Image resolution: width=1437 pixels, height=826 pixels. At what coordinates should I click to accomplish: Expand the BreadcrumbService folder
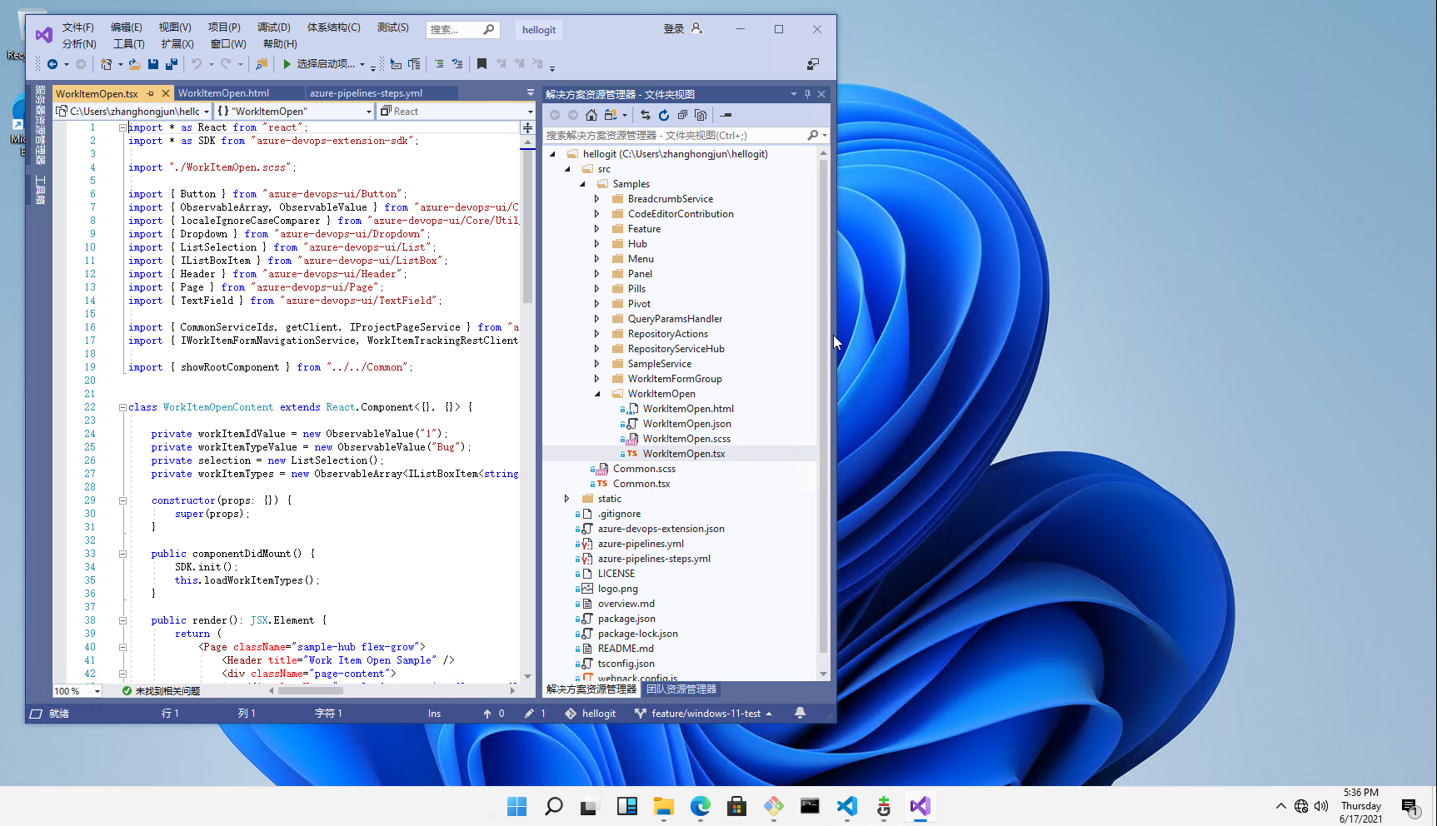[x=596, y=199]
